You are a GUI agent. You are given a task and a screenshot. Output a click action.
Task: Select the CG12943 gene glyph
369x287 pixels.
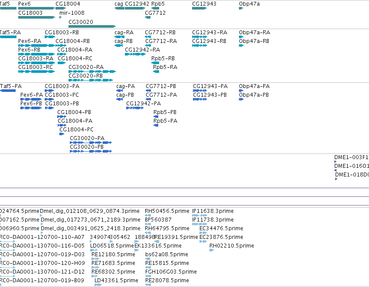point(199,8)
